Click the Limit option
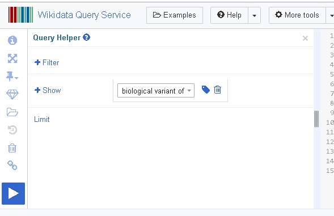Image resolution: width=334 pixels, height=216 pixels. (x=42, y=119)
